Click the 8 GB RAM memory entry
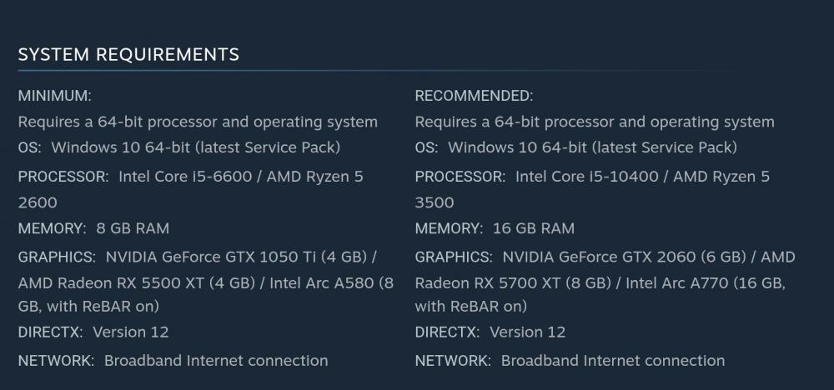This screenshot has height=390, width=834. 133,228
